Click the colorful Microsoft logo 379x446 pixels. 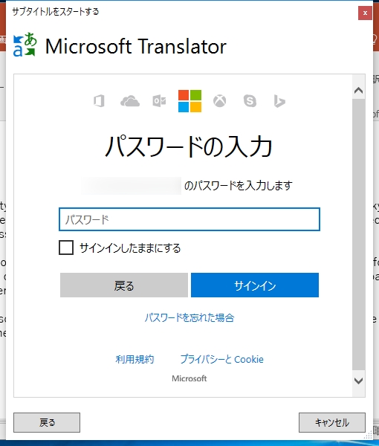point(190,101)
